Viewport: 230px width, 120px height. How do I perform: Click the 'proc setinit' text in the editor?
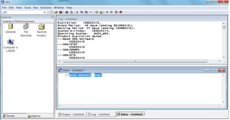pos(80,75)
